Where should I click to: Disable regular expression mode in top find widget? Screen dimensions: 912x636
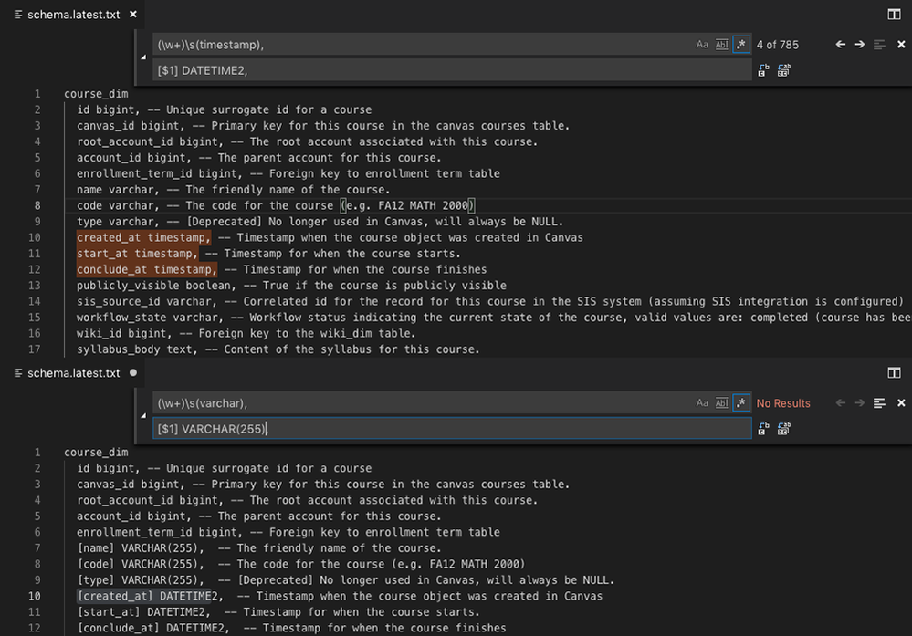(x=740, y=44)
